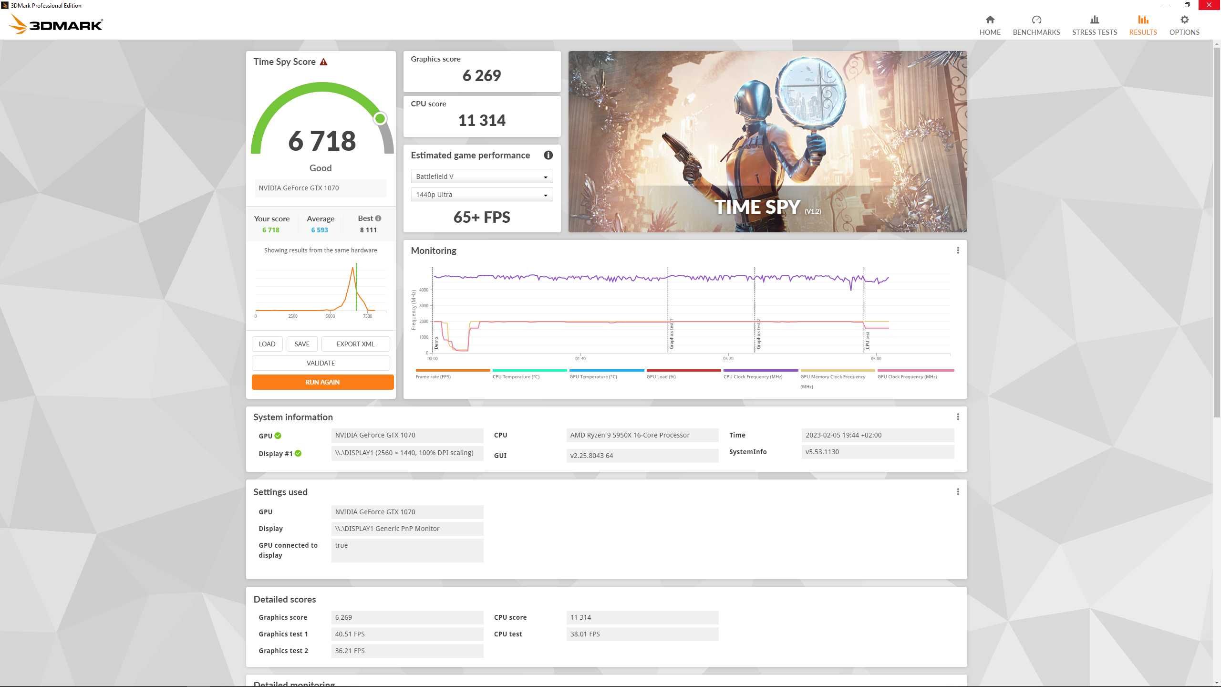Click the three-dot menu in System information
Screen dimensions: 1221x687
(x=958, y=417)
